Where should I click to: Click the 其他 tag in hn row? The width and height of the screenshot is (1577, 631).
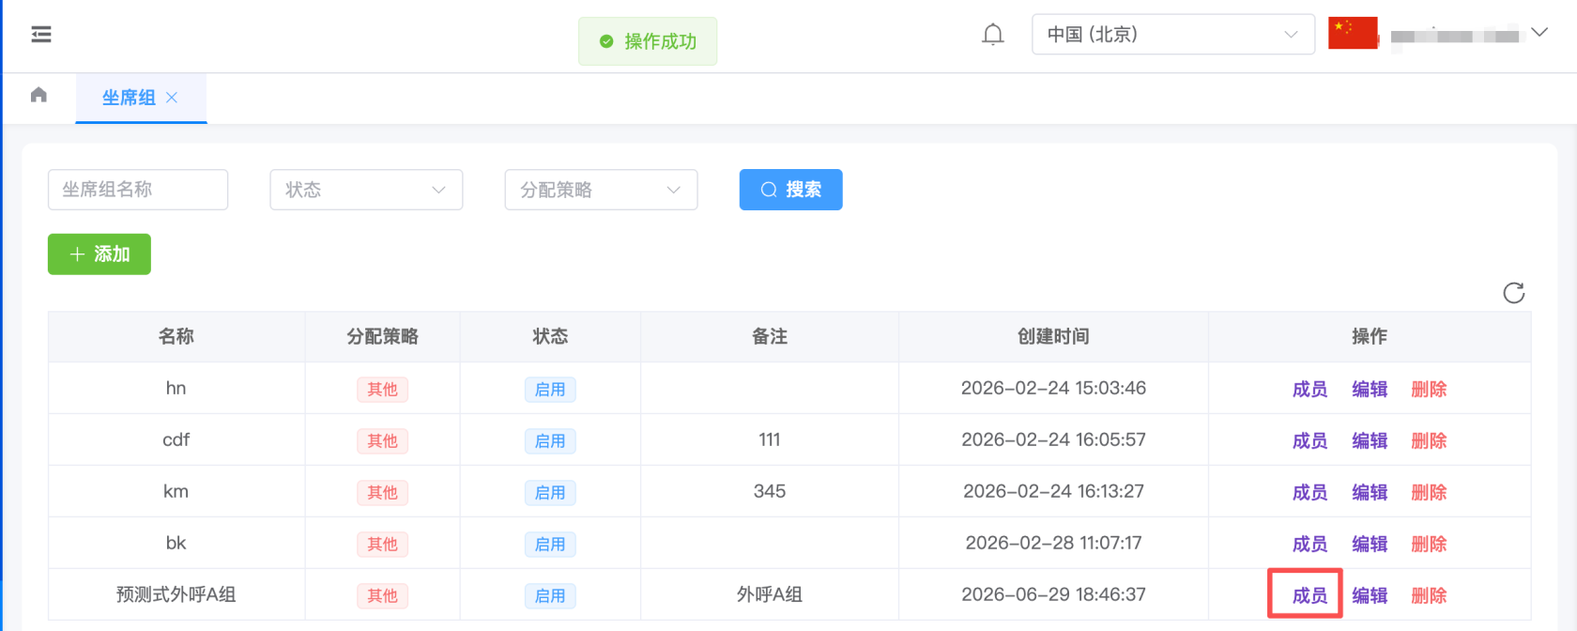pos(382,390)
